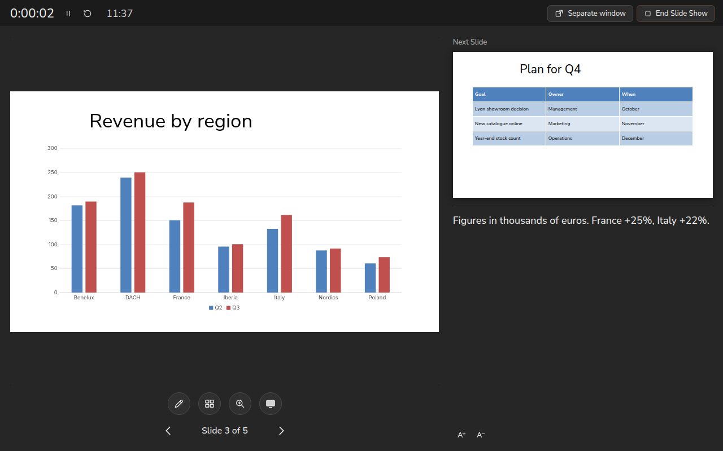Decrease speaker notes font size

coord(481,435)
